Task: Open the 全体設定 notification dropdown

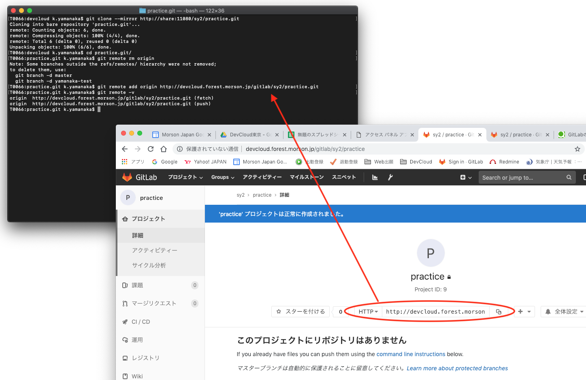Action: pos(564,312)
